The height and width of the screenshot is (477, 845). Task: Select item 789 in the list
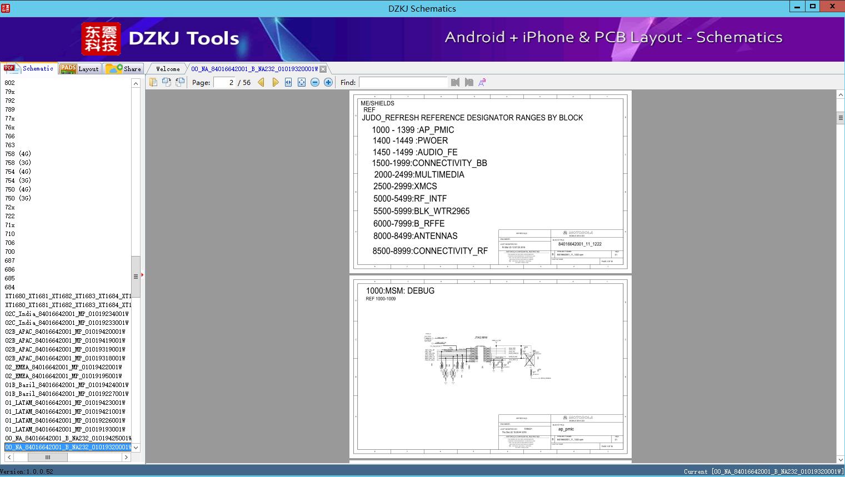pos(10,109)
